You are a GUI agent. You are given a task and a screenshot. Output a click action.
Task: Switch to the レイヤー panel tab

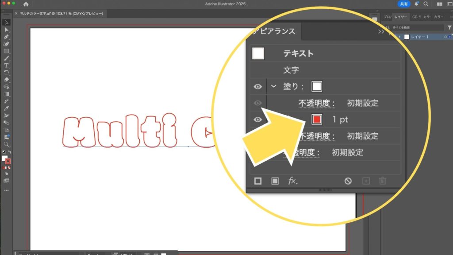[x=401, y=17]
